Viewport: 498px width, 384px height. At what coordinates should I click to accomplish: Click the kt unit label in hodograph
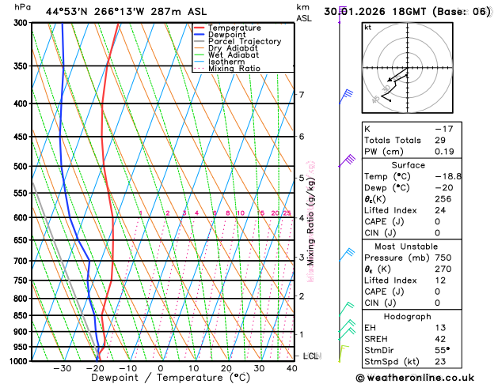(x=368, y=28)
